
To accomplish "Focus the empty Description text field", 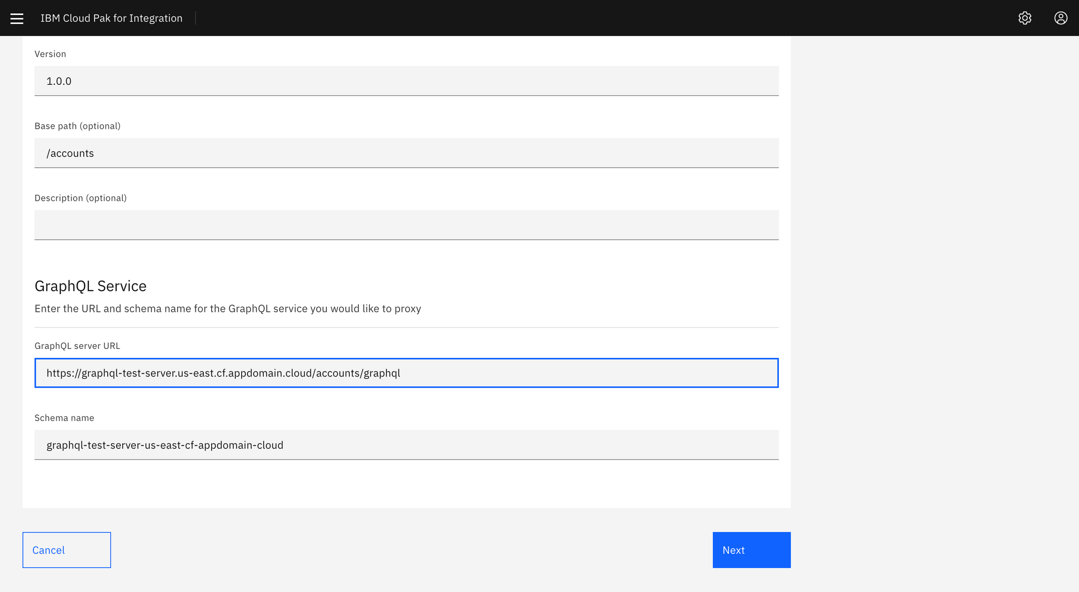I will tap(406, 225).
